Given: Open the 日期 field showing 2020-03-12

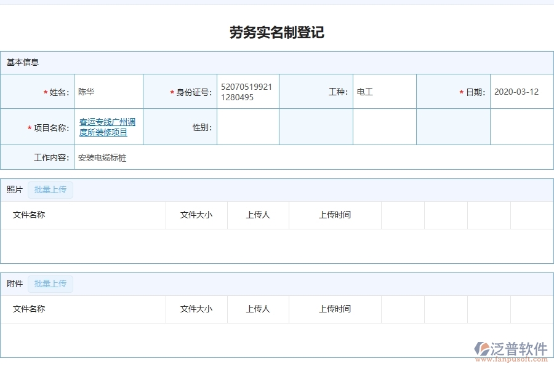Looking at the screenshot, I should 521,91.
